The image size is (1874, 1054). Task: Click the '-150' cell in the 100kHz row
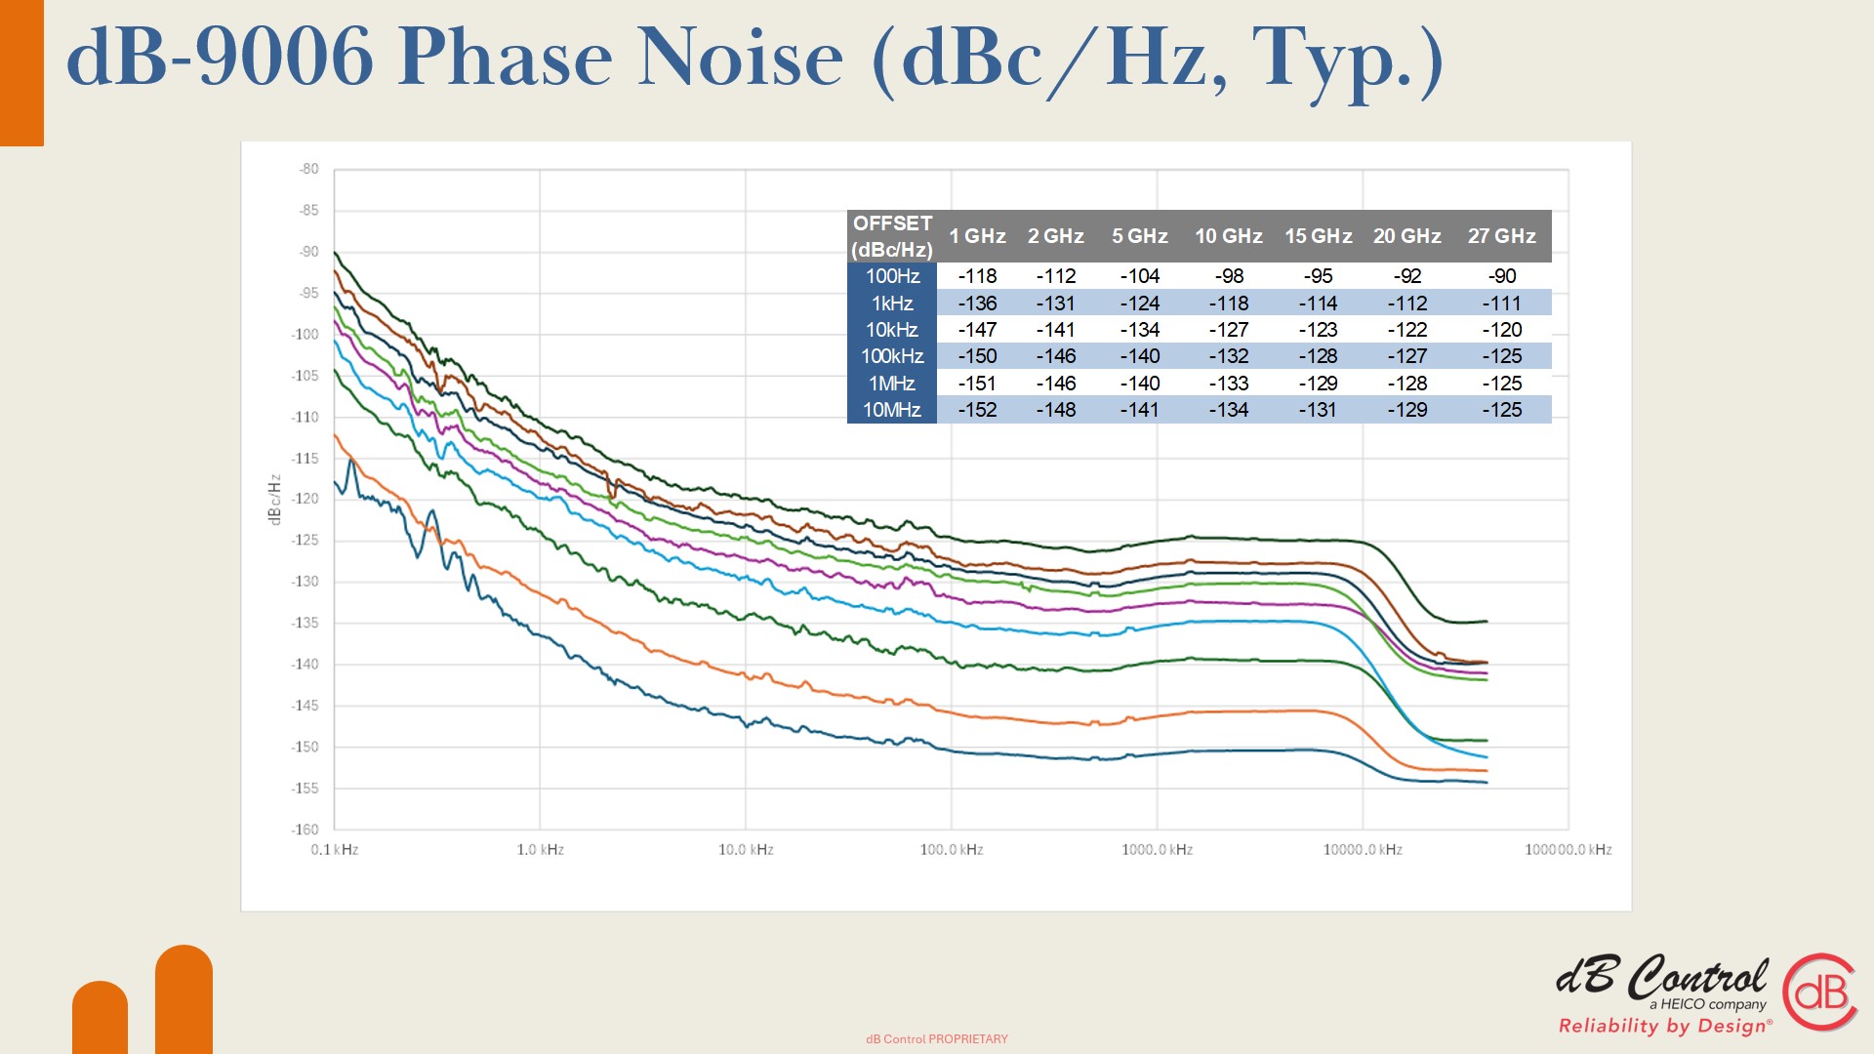tap(977, 356)
